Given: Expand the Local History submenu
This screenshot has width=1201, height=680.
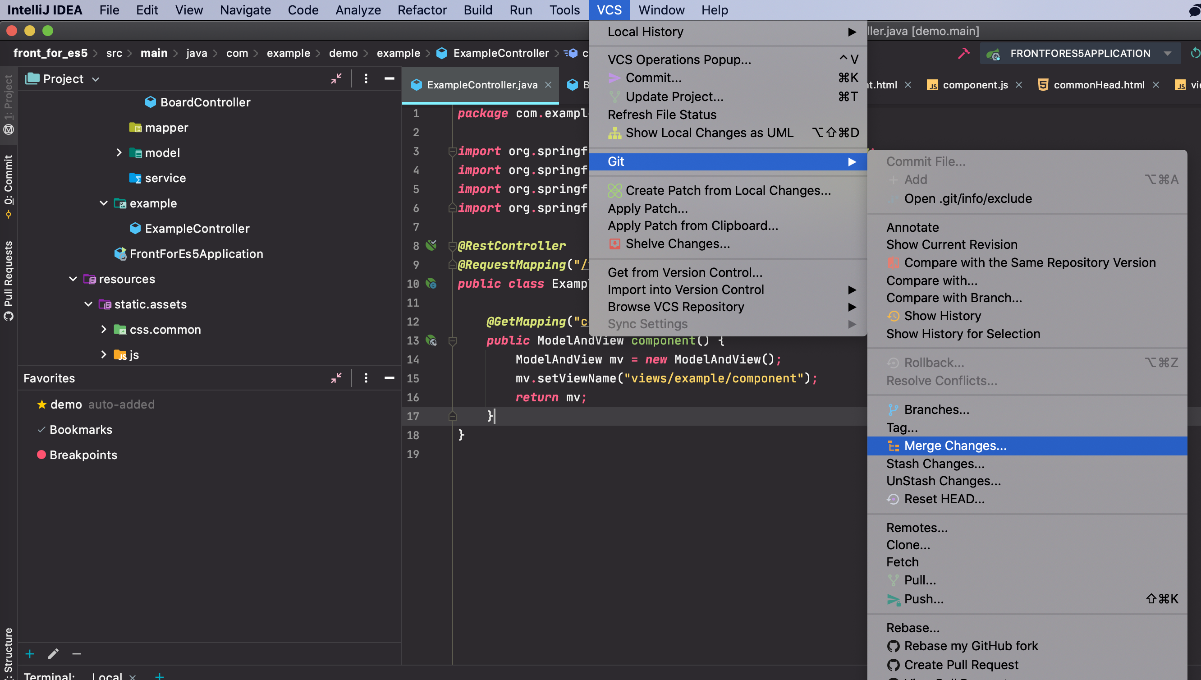Looking at the screenshot, I should tap(728, 32).
